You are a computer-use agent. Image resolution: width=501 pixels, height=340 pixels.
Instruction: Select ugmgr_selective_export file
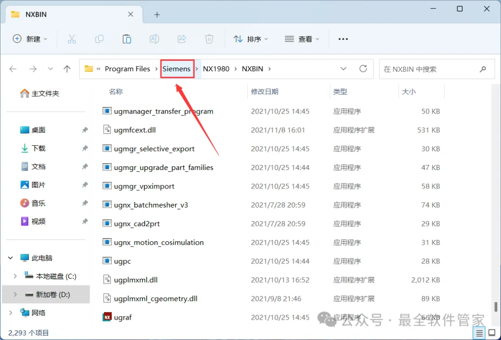point(154,149)
